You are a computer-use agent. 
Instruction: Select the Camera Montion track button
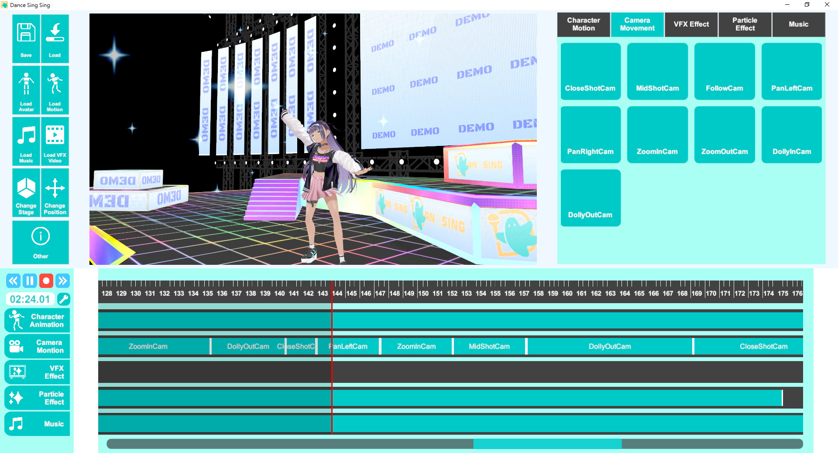tap(37, 346)
